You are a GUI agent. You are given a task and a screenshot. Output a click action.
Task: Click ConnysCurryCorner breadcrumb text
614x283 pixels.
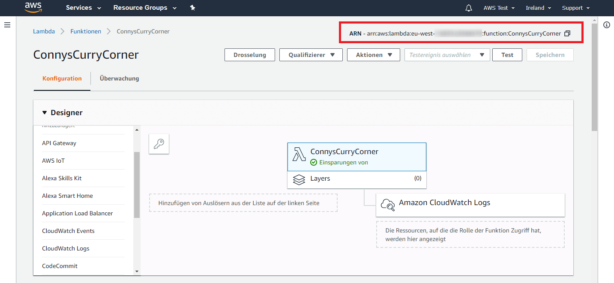click(x=143, y=31)
